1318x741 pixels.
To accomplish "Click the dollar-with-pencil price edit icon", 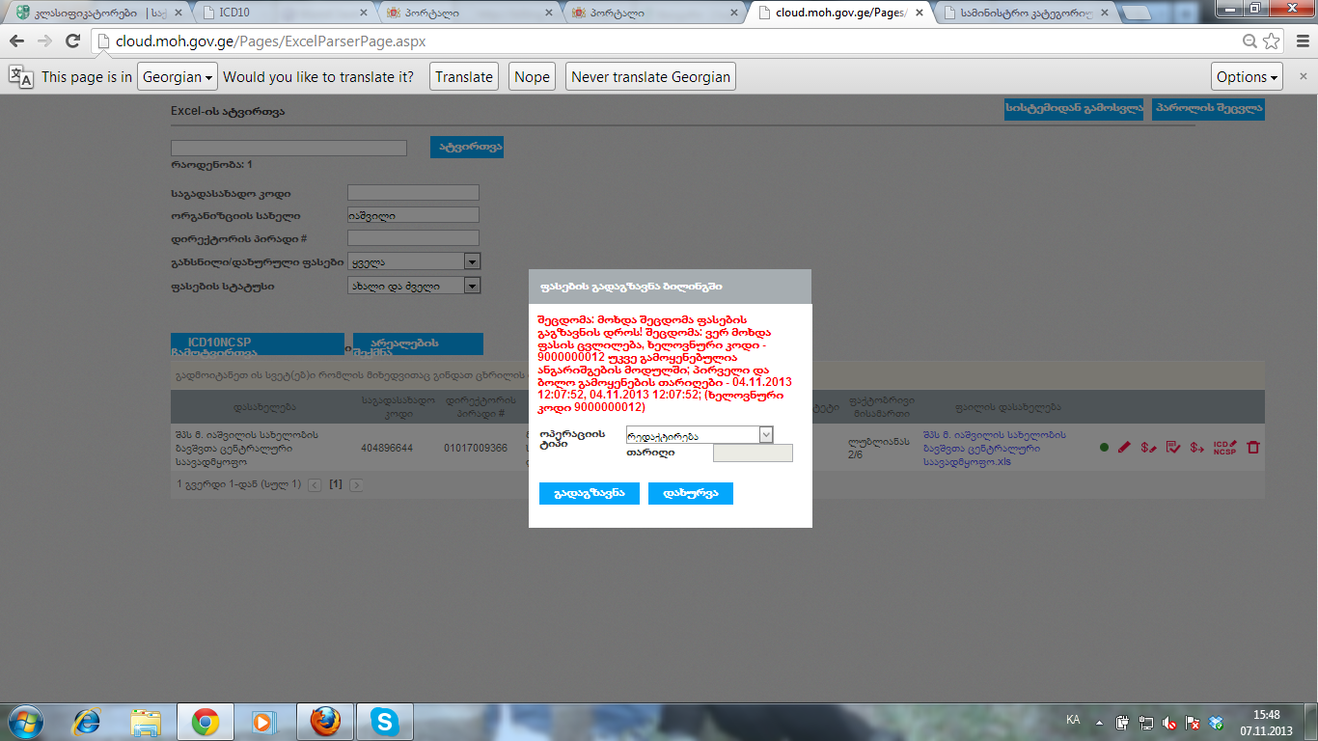I will [x=1148, y=448].
